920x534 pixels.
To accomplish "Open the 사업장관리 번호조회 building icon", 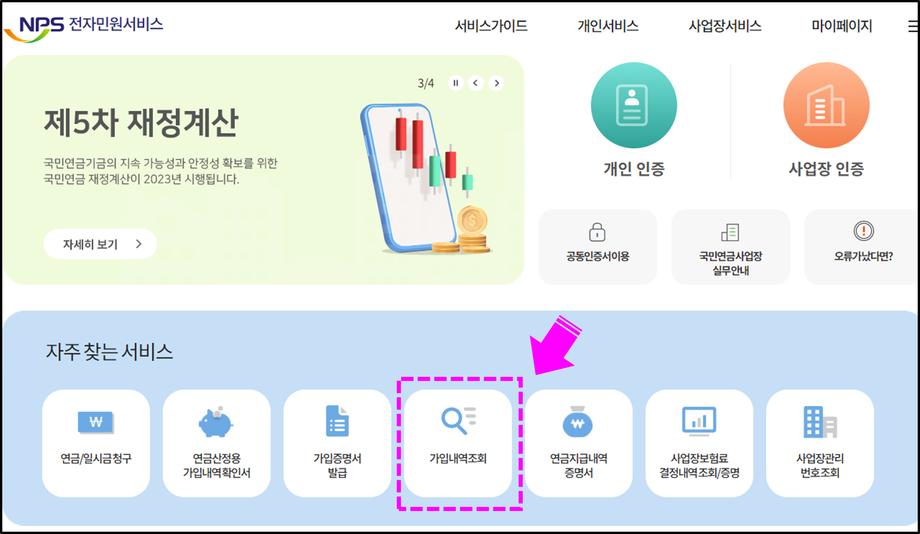I will 820,423.
